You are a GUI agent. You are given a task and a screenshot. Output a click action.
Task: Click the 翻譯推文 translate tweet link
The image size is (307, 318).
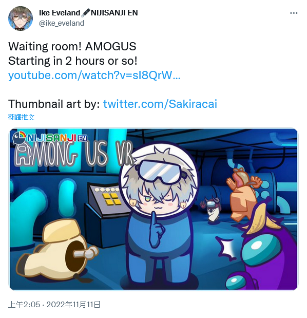21,117
